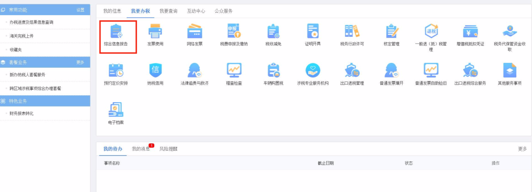This screenshot has width=532, height=192.
Task: Open 核定管理 icon
Action: [x=392, y=31]
